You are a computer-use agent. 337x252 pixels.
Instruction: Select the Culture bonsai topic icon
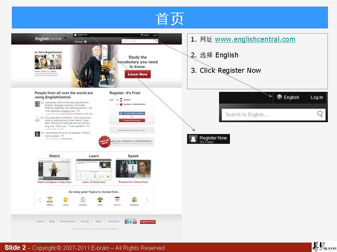[x=100, y=200]
